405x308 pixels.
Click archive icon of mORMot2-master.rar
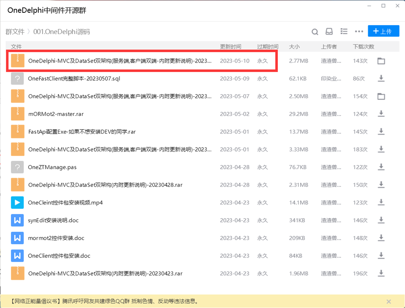pyautogui.click(x=18, y=114)
